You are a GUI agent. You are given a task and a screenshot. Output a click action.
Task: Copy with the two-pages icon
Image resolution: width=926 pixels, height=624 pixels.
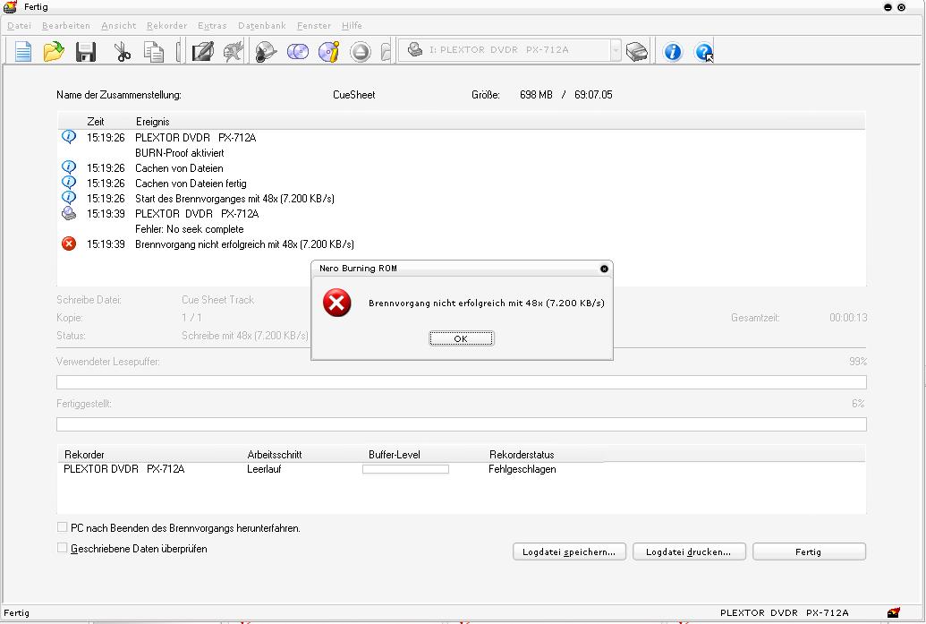pos(154,51)
